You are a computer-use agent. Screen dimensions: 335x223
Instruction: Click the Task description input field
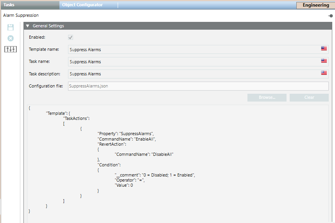pyautogui.click(x=192, y=74)
